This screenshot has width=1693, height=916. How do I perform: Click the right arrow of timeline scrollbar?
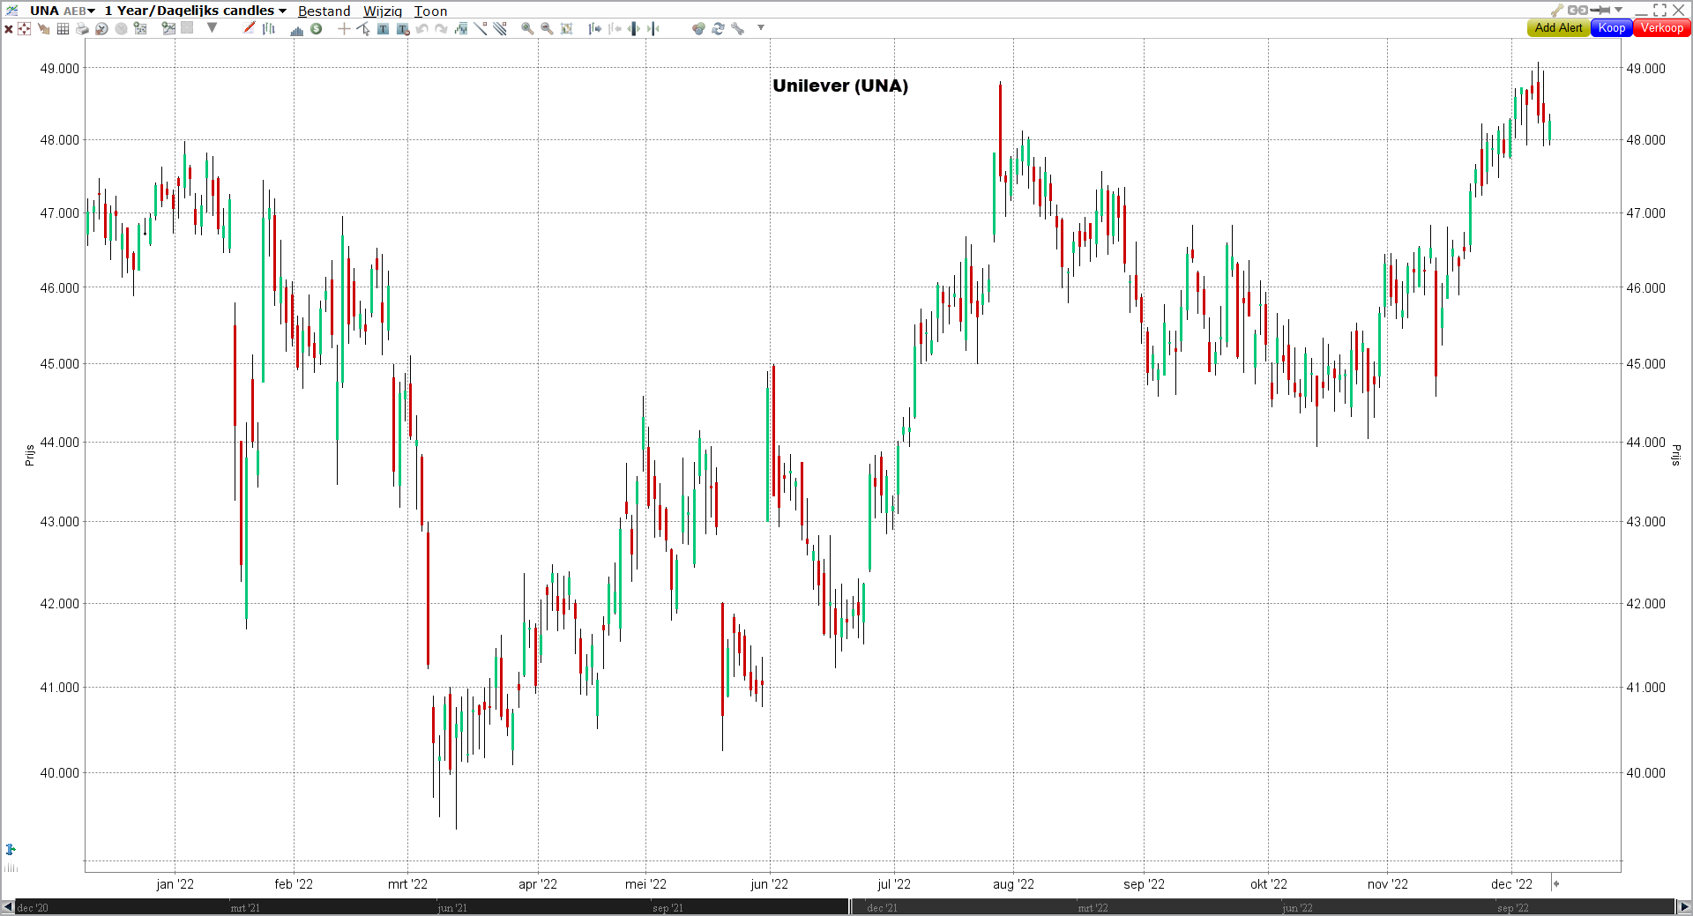[1684, 907]
